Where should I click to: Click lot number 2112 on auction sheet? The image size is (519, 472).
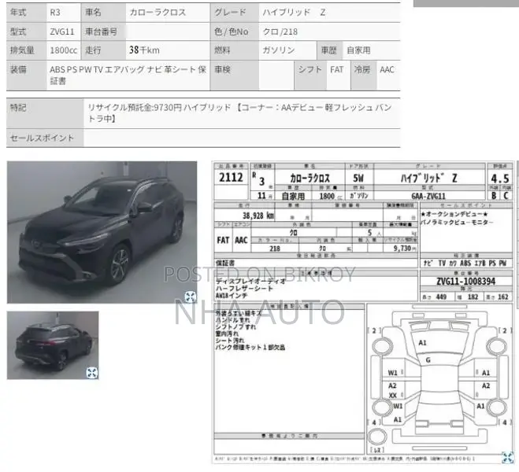[231, 178]
